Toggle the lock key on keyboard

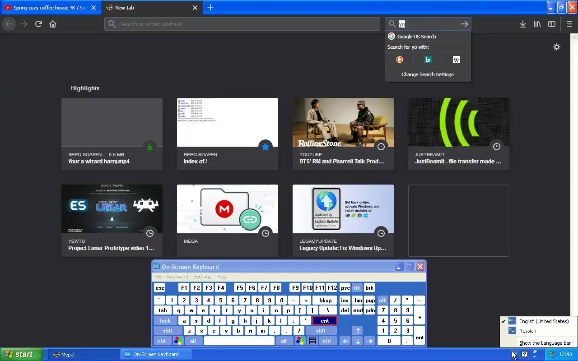[x=165, y=321]
